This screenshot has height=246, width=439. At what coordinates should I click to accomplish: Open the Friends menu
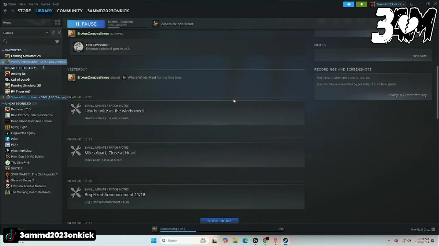[33, 4]
